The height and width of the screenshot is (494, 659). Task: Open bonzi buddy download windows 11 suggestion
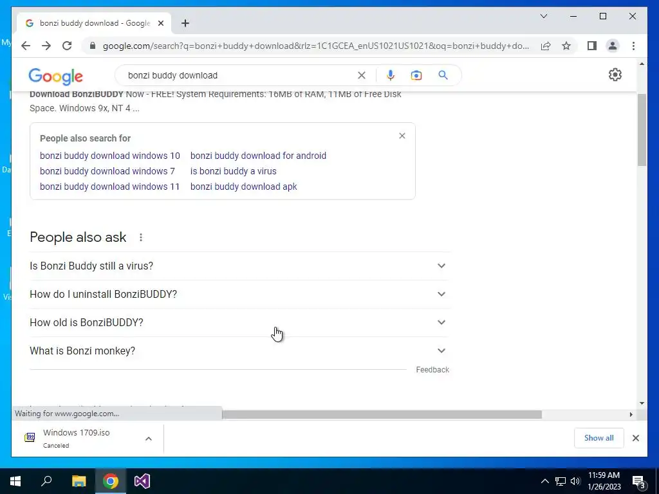click(x=109, y=187)
